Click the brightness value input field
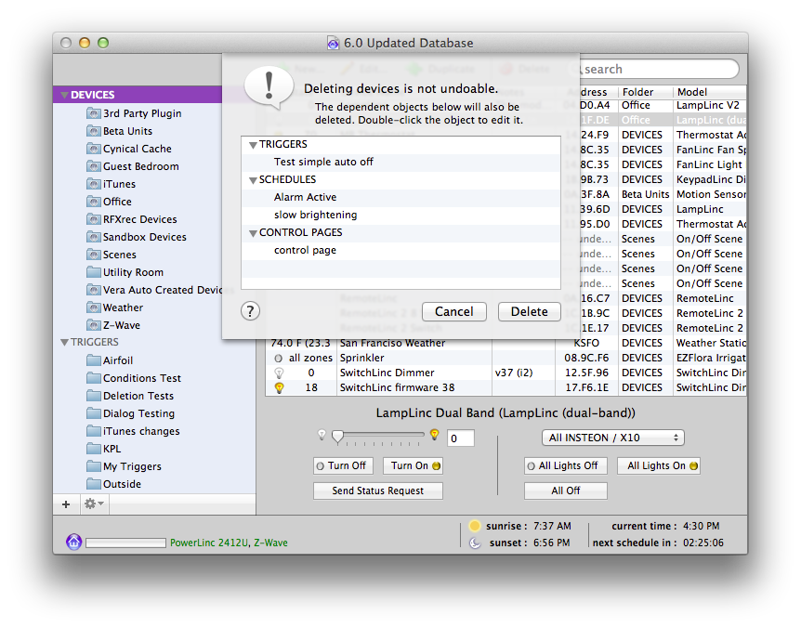This screenshot has width=801, height=628. 460,438
